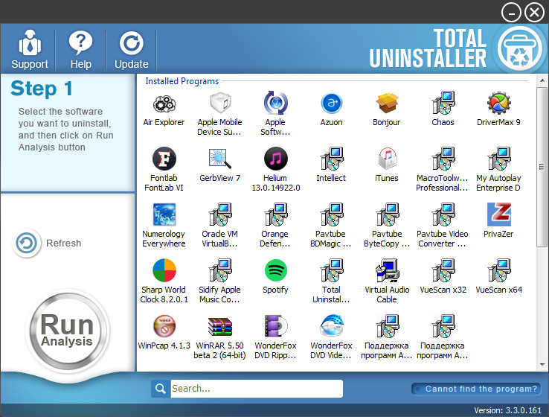The width and height of the screenshot is (549, 417).
Task: Select the Chaos program icon
Action: [443, 103]
